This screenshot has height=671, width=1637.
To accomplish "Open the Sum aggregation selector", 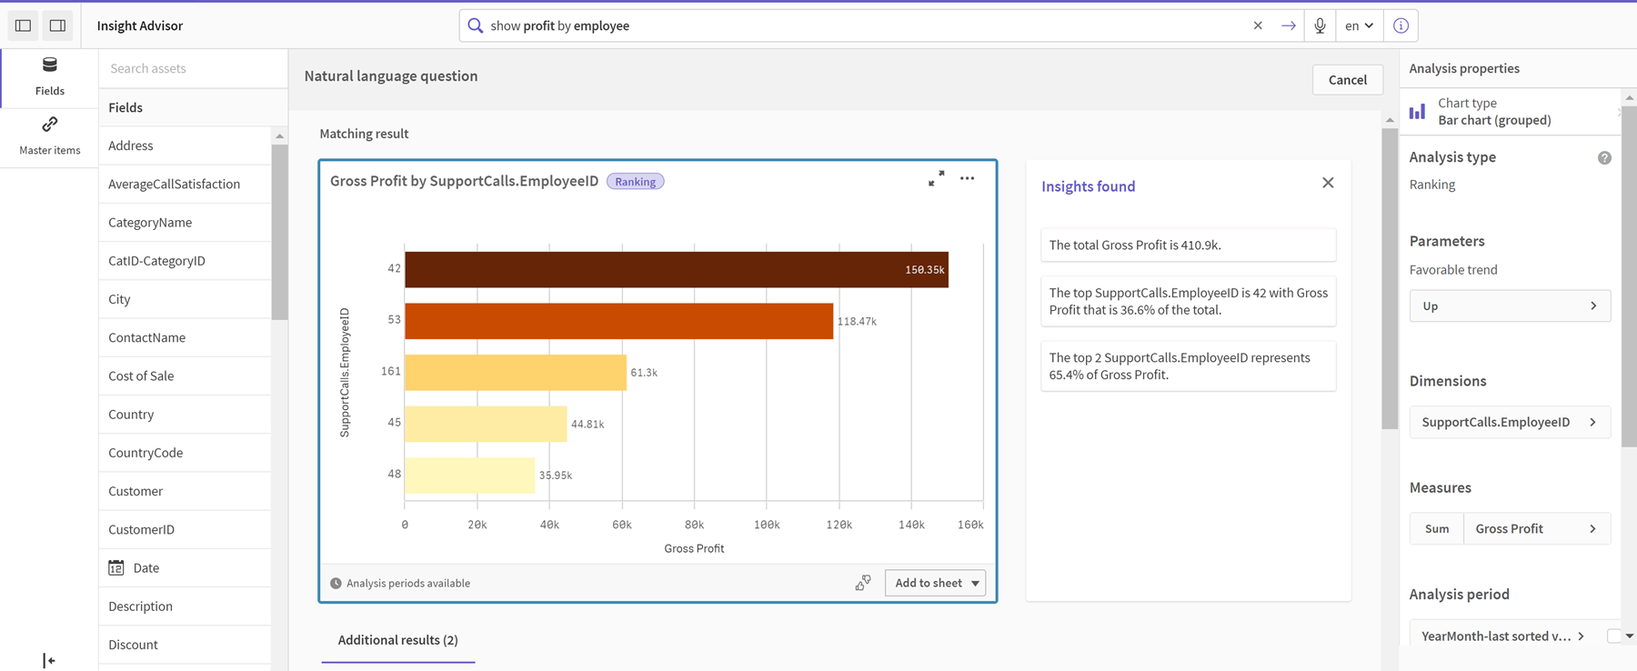I will click(1437, 528).
